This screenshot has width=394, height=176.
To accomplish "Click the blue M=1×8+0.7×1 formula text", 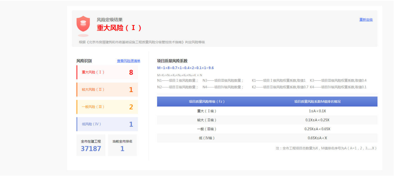I will (x=185, y=68).
